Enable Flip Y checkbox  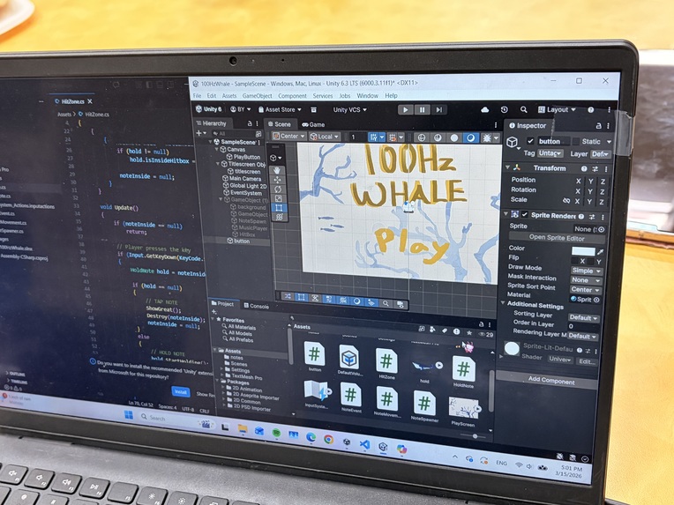tap(591, 261)
